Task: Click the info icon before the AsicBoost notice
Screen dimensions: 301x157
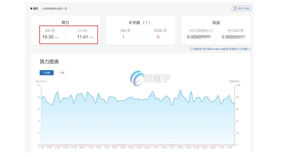Action: (x=192, y=49)
